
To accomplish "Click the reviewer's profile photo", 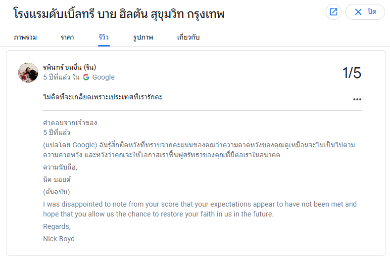I will tap(28, 73).
